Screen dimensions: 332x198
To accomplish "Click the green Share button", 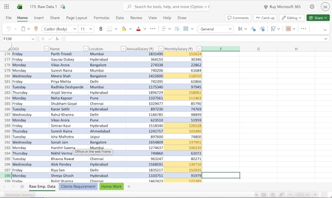I will pyautogui.click(x=318, y=18).
